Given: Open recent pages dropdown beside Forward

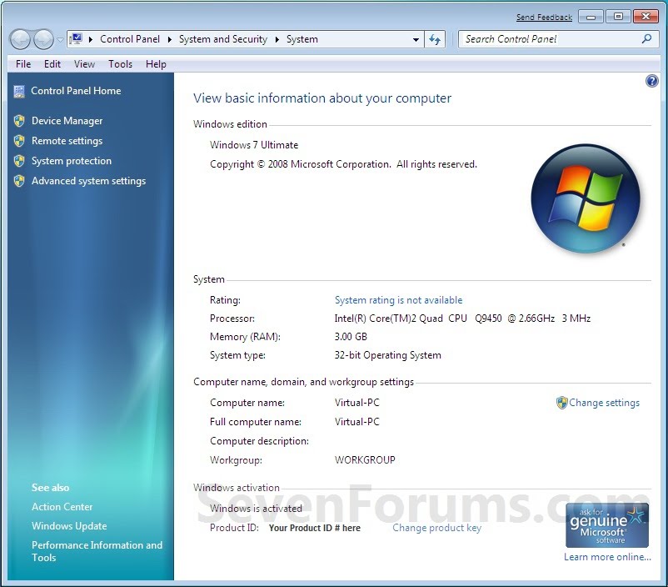Looking at the screenshot, I should pos(60,40).
